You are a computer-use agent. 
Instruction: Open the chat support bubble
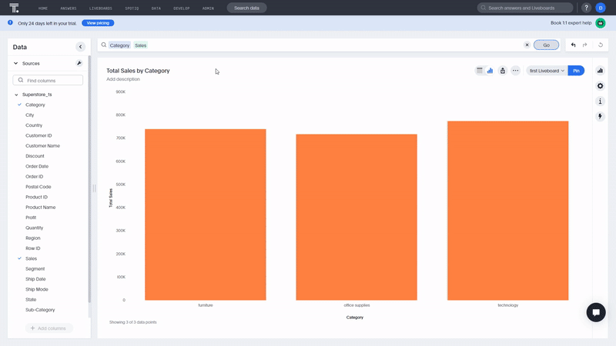point(596,312)
